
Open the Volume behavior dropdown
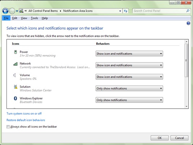(129, 77)
